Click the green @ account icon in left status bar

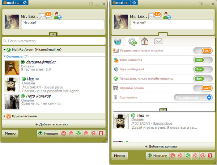[78, 133]
